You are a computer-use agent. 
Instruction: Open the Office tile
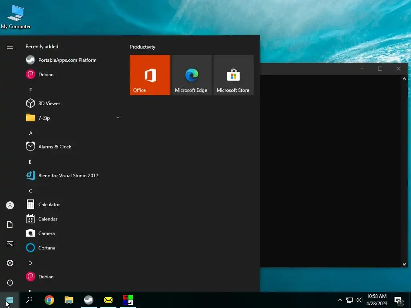click(150, 75)
